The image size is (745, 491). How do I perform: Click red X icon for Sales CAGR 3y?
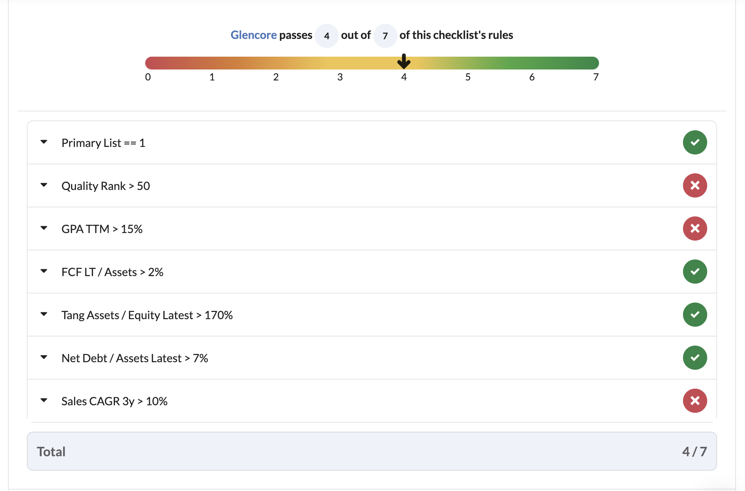(695, 401)
